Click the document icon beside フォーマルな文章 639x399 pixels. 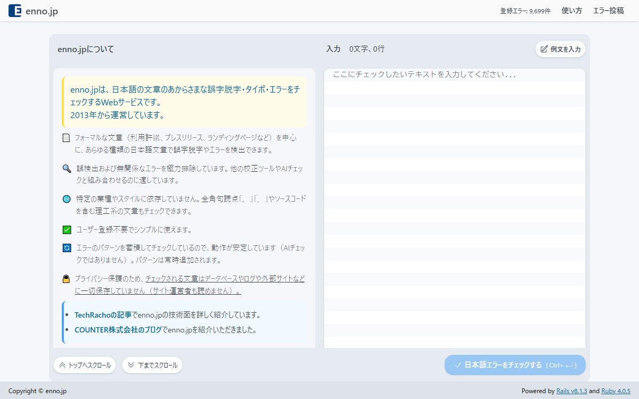click(x=67, y=138)
